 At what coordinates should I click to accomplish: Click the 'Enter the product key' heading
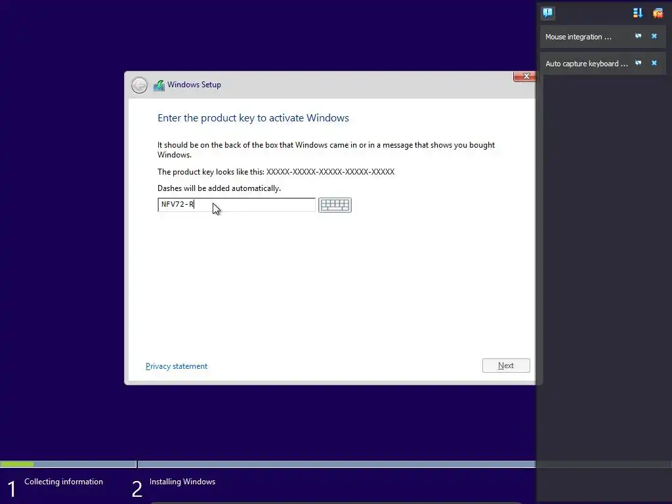coord(253,118)
